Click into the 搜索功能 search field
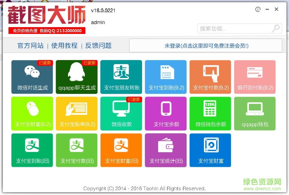Screen dimensions: 289x195 pyautogui.click(x=235, y=29)
